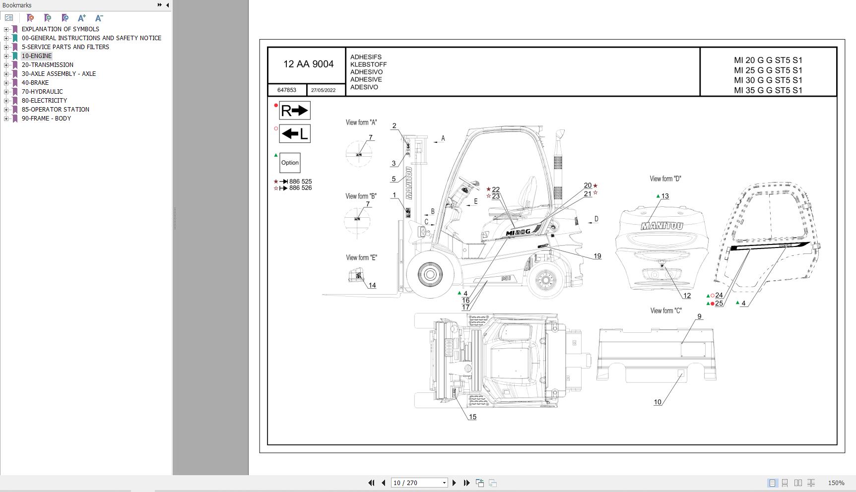
Task: Click the ADHESIFS title line
Action: (x=366, y=57)
